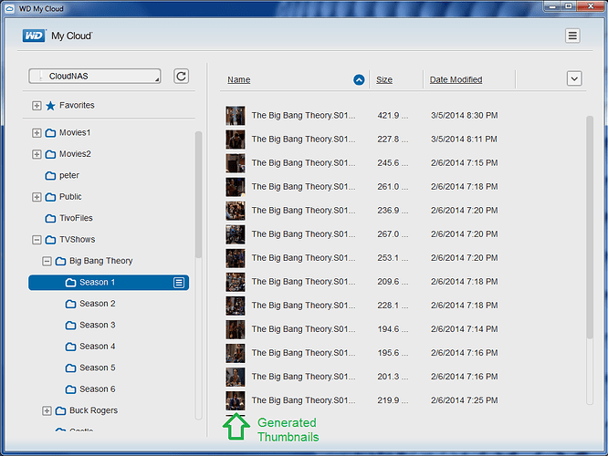
Task: Click thumbnail of the 245.6 size file
Action: [236, 163]
